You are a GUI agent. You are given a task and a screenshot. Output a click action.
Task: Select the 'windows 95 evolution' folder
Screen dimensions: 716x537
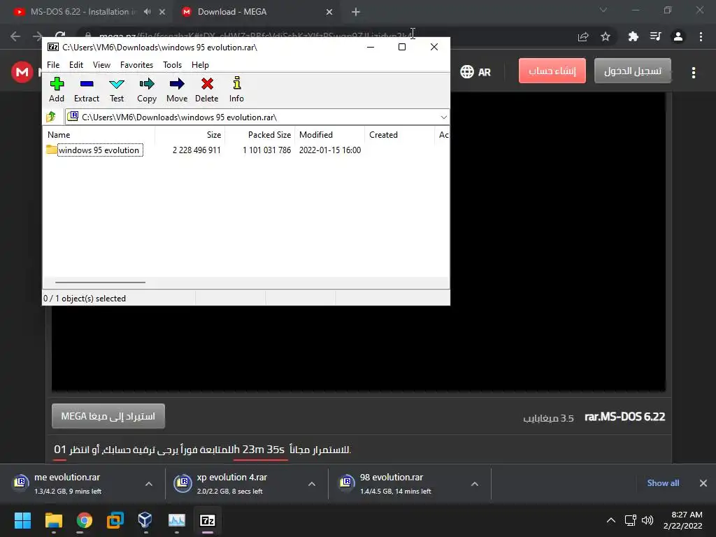tap(99, 150)
